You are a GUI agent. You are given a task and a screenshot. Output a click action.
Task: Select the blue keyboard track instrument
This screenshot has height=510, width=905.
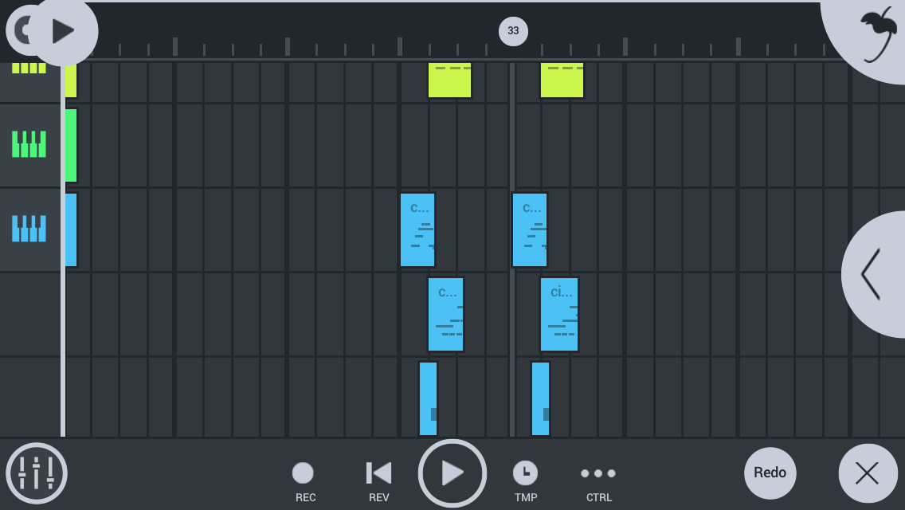pos(29,229)
